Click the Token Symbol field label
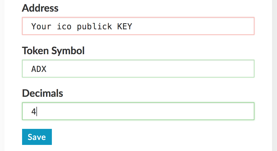 53,51
